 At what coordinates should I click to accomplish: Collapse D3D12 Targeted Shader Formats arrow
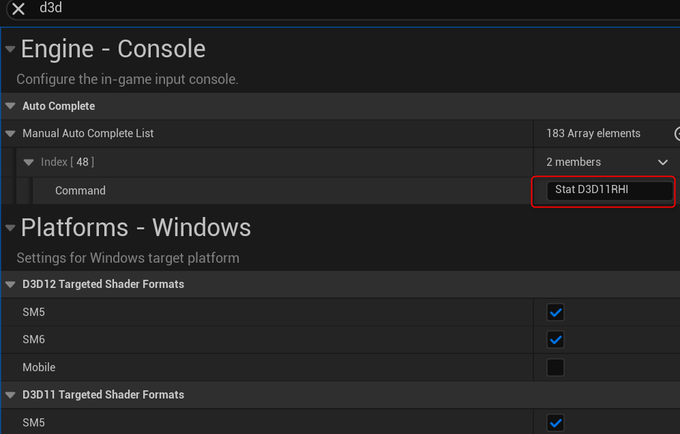[x=10, y=285]
